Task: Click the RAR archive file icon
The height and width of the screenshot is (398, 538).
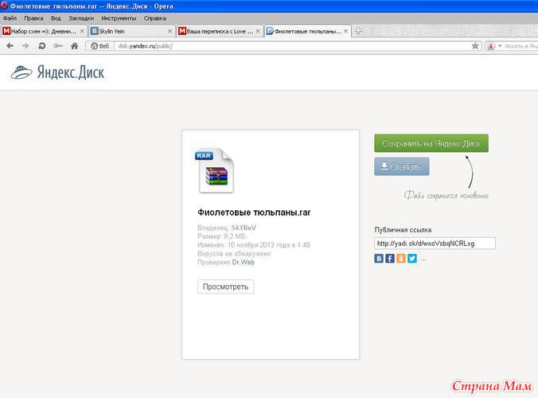Action: pos(215,171)
